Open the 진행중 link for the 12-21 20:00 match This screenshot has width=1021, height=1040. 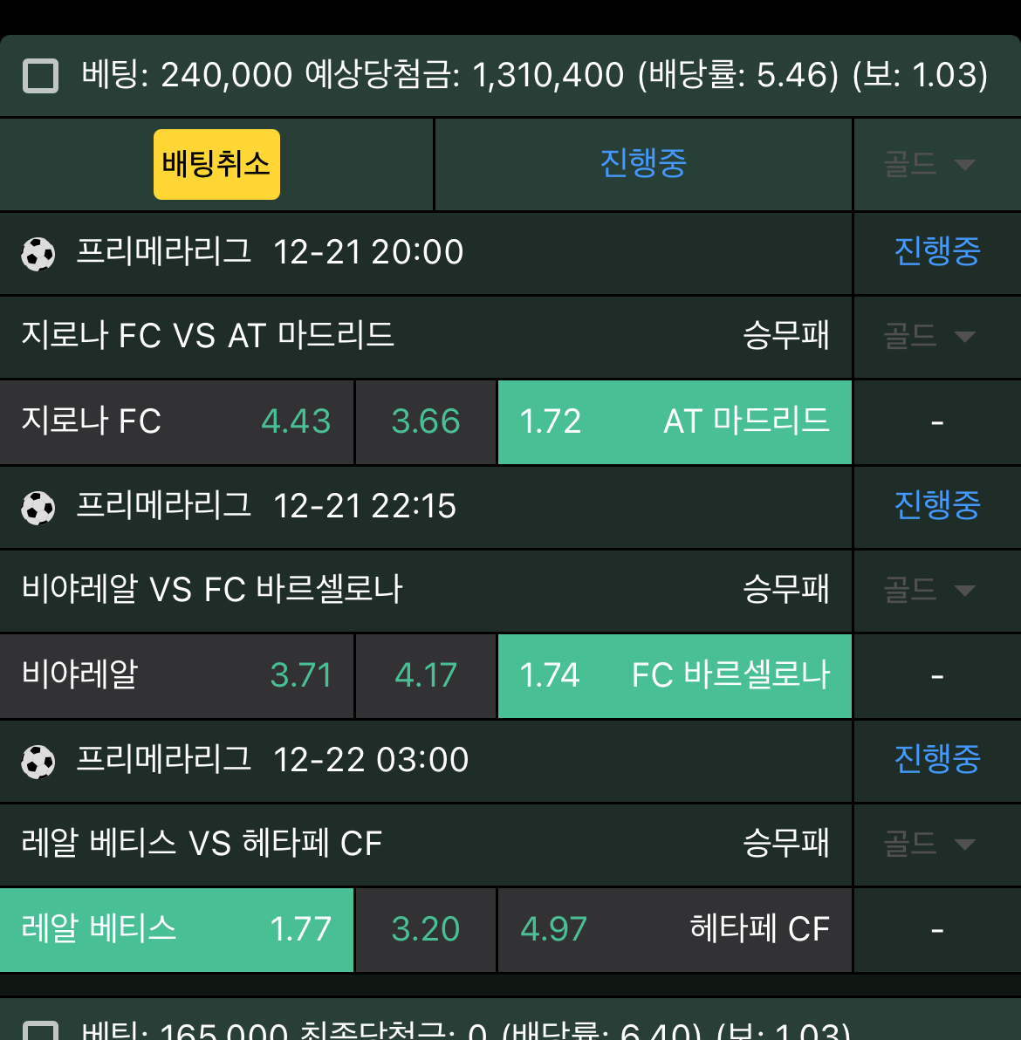coord(937,252)
